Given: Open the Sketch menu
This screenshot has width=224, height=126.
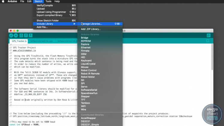Looking at the screenshot, I should [38, 1].
